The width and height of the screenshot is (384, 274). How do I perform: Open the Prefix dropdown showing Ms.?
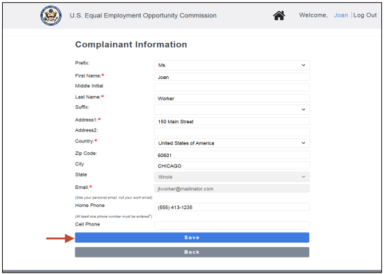point(232,65)
